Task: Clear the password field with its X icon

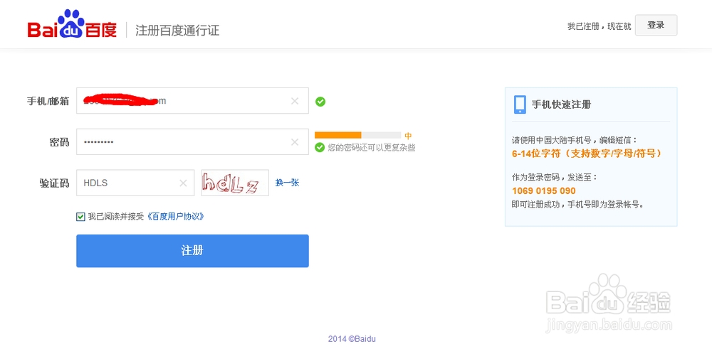Action: tap(295, 142)
